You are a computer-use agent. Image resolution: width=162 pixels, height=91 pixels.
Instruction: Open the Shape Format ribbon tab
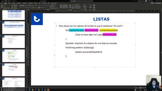pyautogui.click(x=54, y=3)
